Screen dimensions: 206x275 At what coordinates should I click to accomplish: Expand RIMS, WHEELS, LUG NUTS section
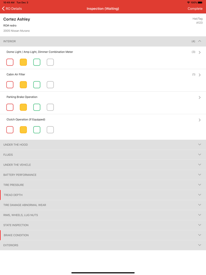[x=103, y=215]
